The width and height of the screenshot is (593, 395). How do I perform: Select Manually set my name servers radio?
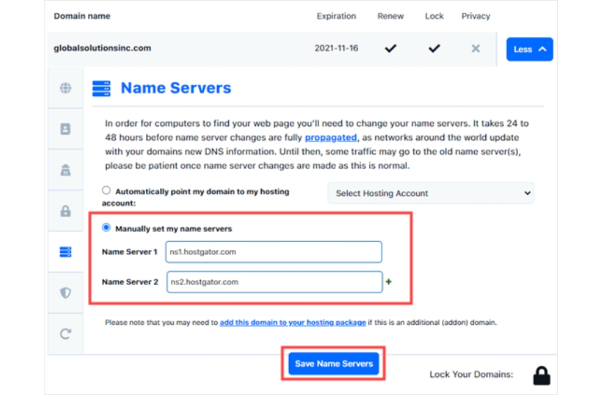coord(107,228)
